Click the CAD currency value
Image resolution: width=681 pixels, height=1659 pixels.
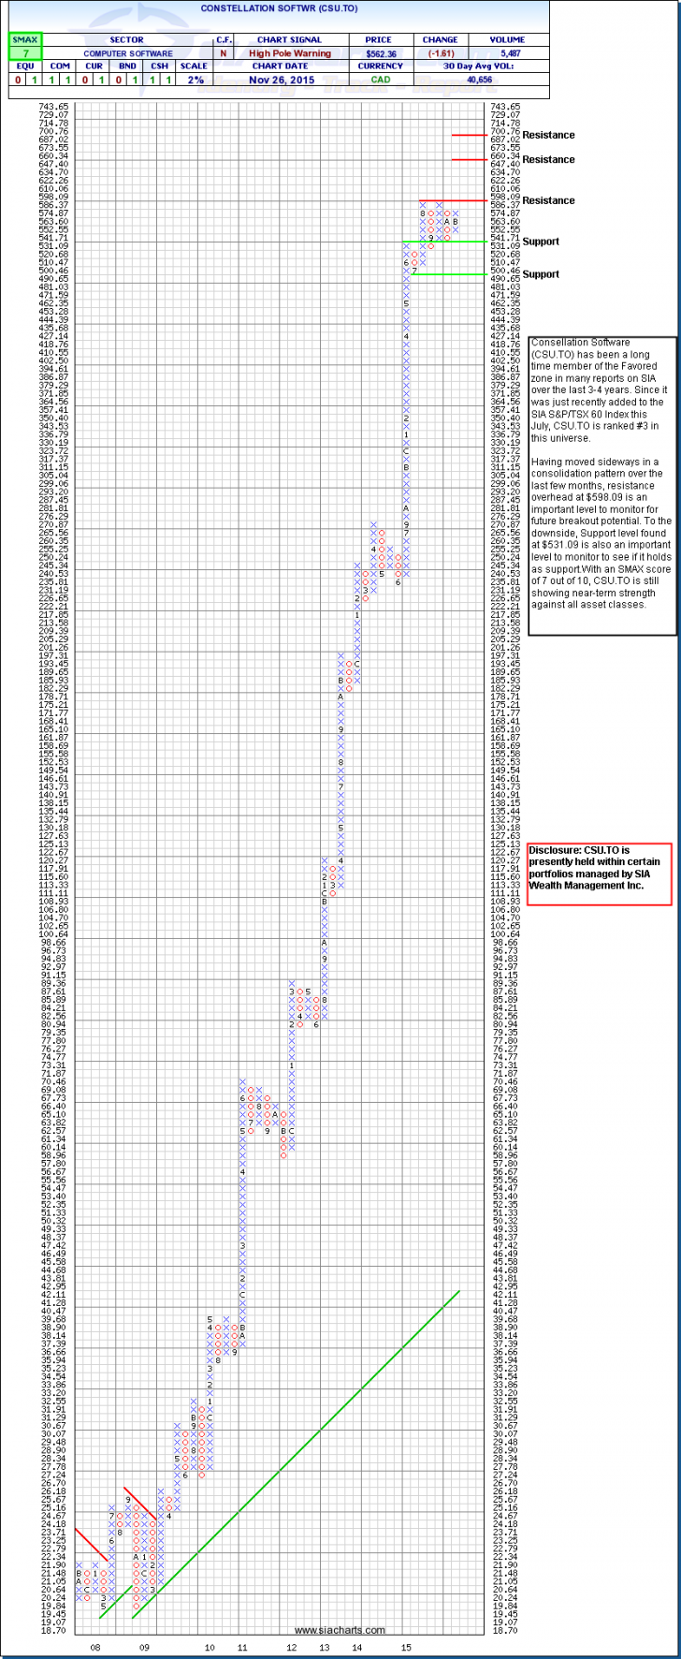(380, 80)
